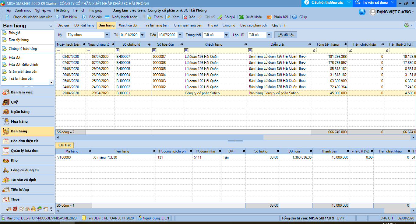Open the Tiền lương payroll module
The width and height of the screenshot is (416, 224).
pos(27,190)
